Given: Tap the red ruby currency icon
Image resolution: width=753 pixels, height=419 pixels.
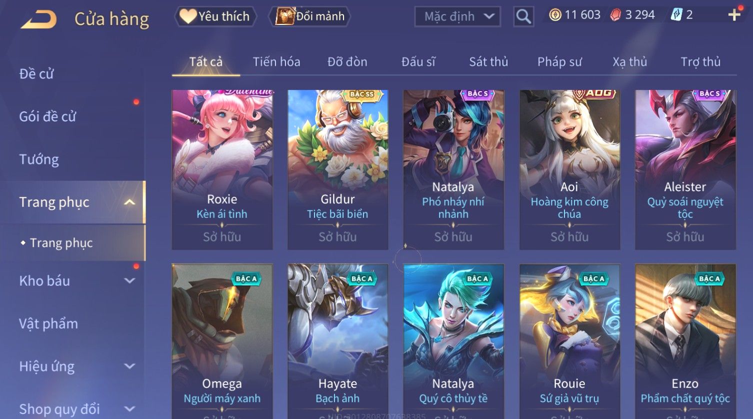Looking at the screenshot, I should tap(615, 15).
